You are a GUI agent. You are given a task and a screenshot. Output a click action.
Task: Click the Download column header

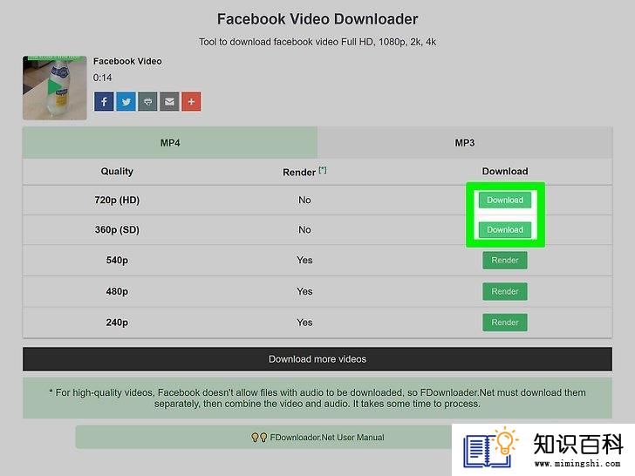[505, 171]
